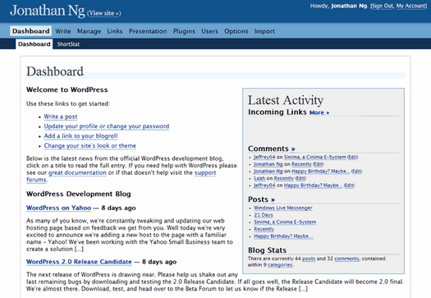Image resolution: width=431 pixels, height=298 pixels.
Task: Open Sinima, a Cinima E-System comment link
Action: click(x=315, y=157)
